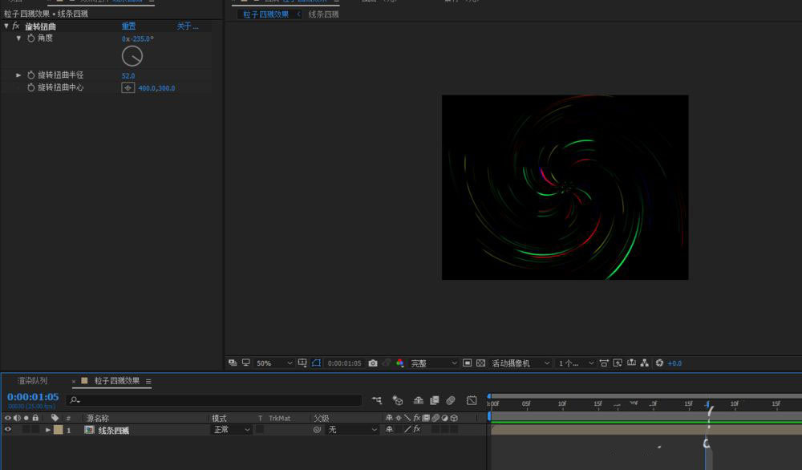Click the 角度 stopwatch keyframe icon
This screenshot has width=802, height=470.
tap(31, 38)
